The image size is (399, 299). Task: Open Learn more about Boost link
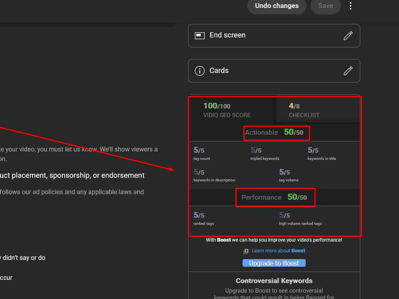click(279, 251)
